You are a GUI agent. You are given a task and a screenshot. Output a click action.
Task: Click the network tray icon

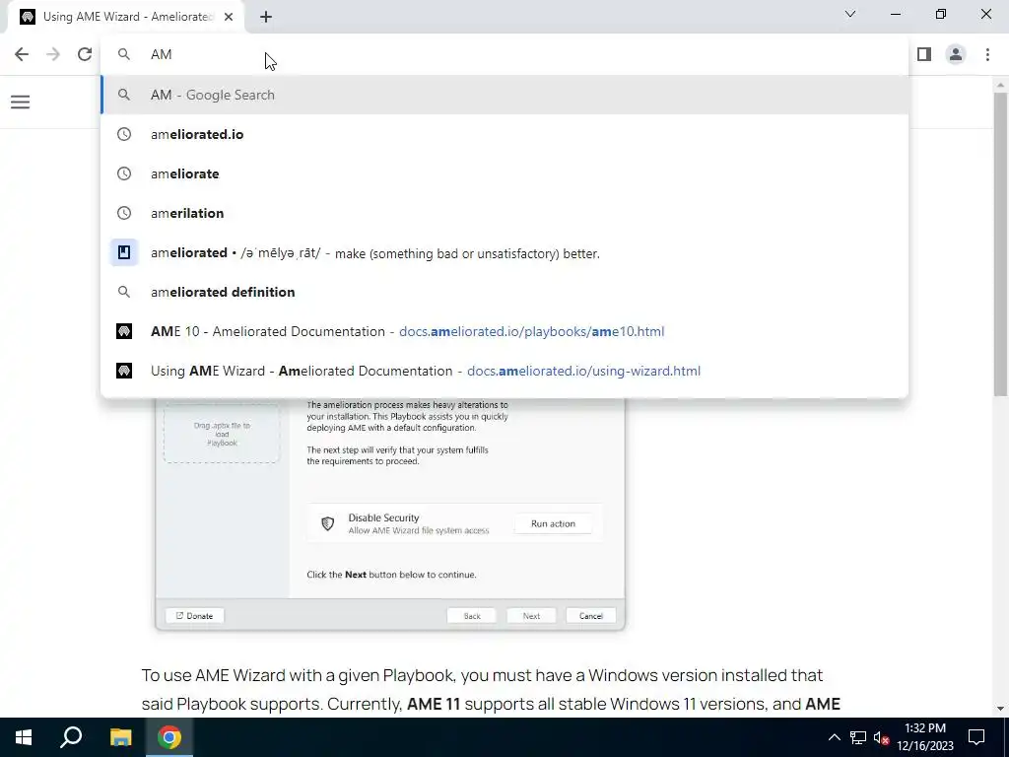pyautogui.click(x=858, y=737)
